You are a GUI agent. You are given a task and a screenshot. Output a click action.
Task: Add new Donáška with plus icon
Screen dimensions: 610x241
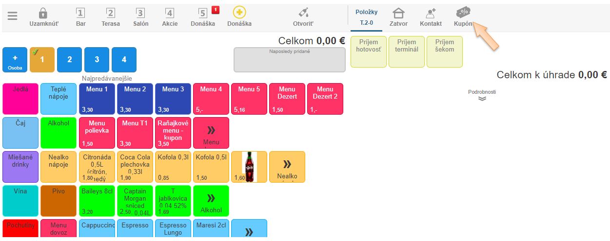pyautogui.click(x=239, y=13)
